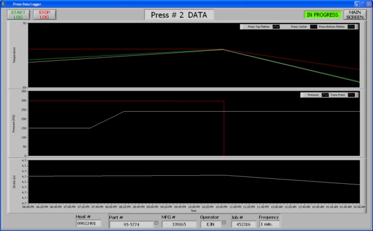The image size is (373, 231).
Task: Click the Stroke (in) axis title
Action: (x=14, y=182)
